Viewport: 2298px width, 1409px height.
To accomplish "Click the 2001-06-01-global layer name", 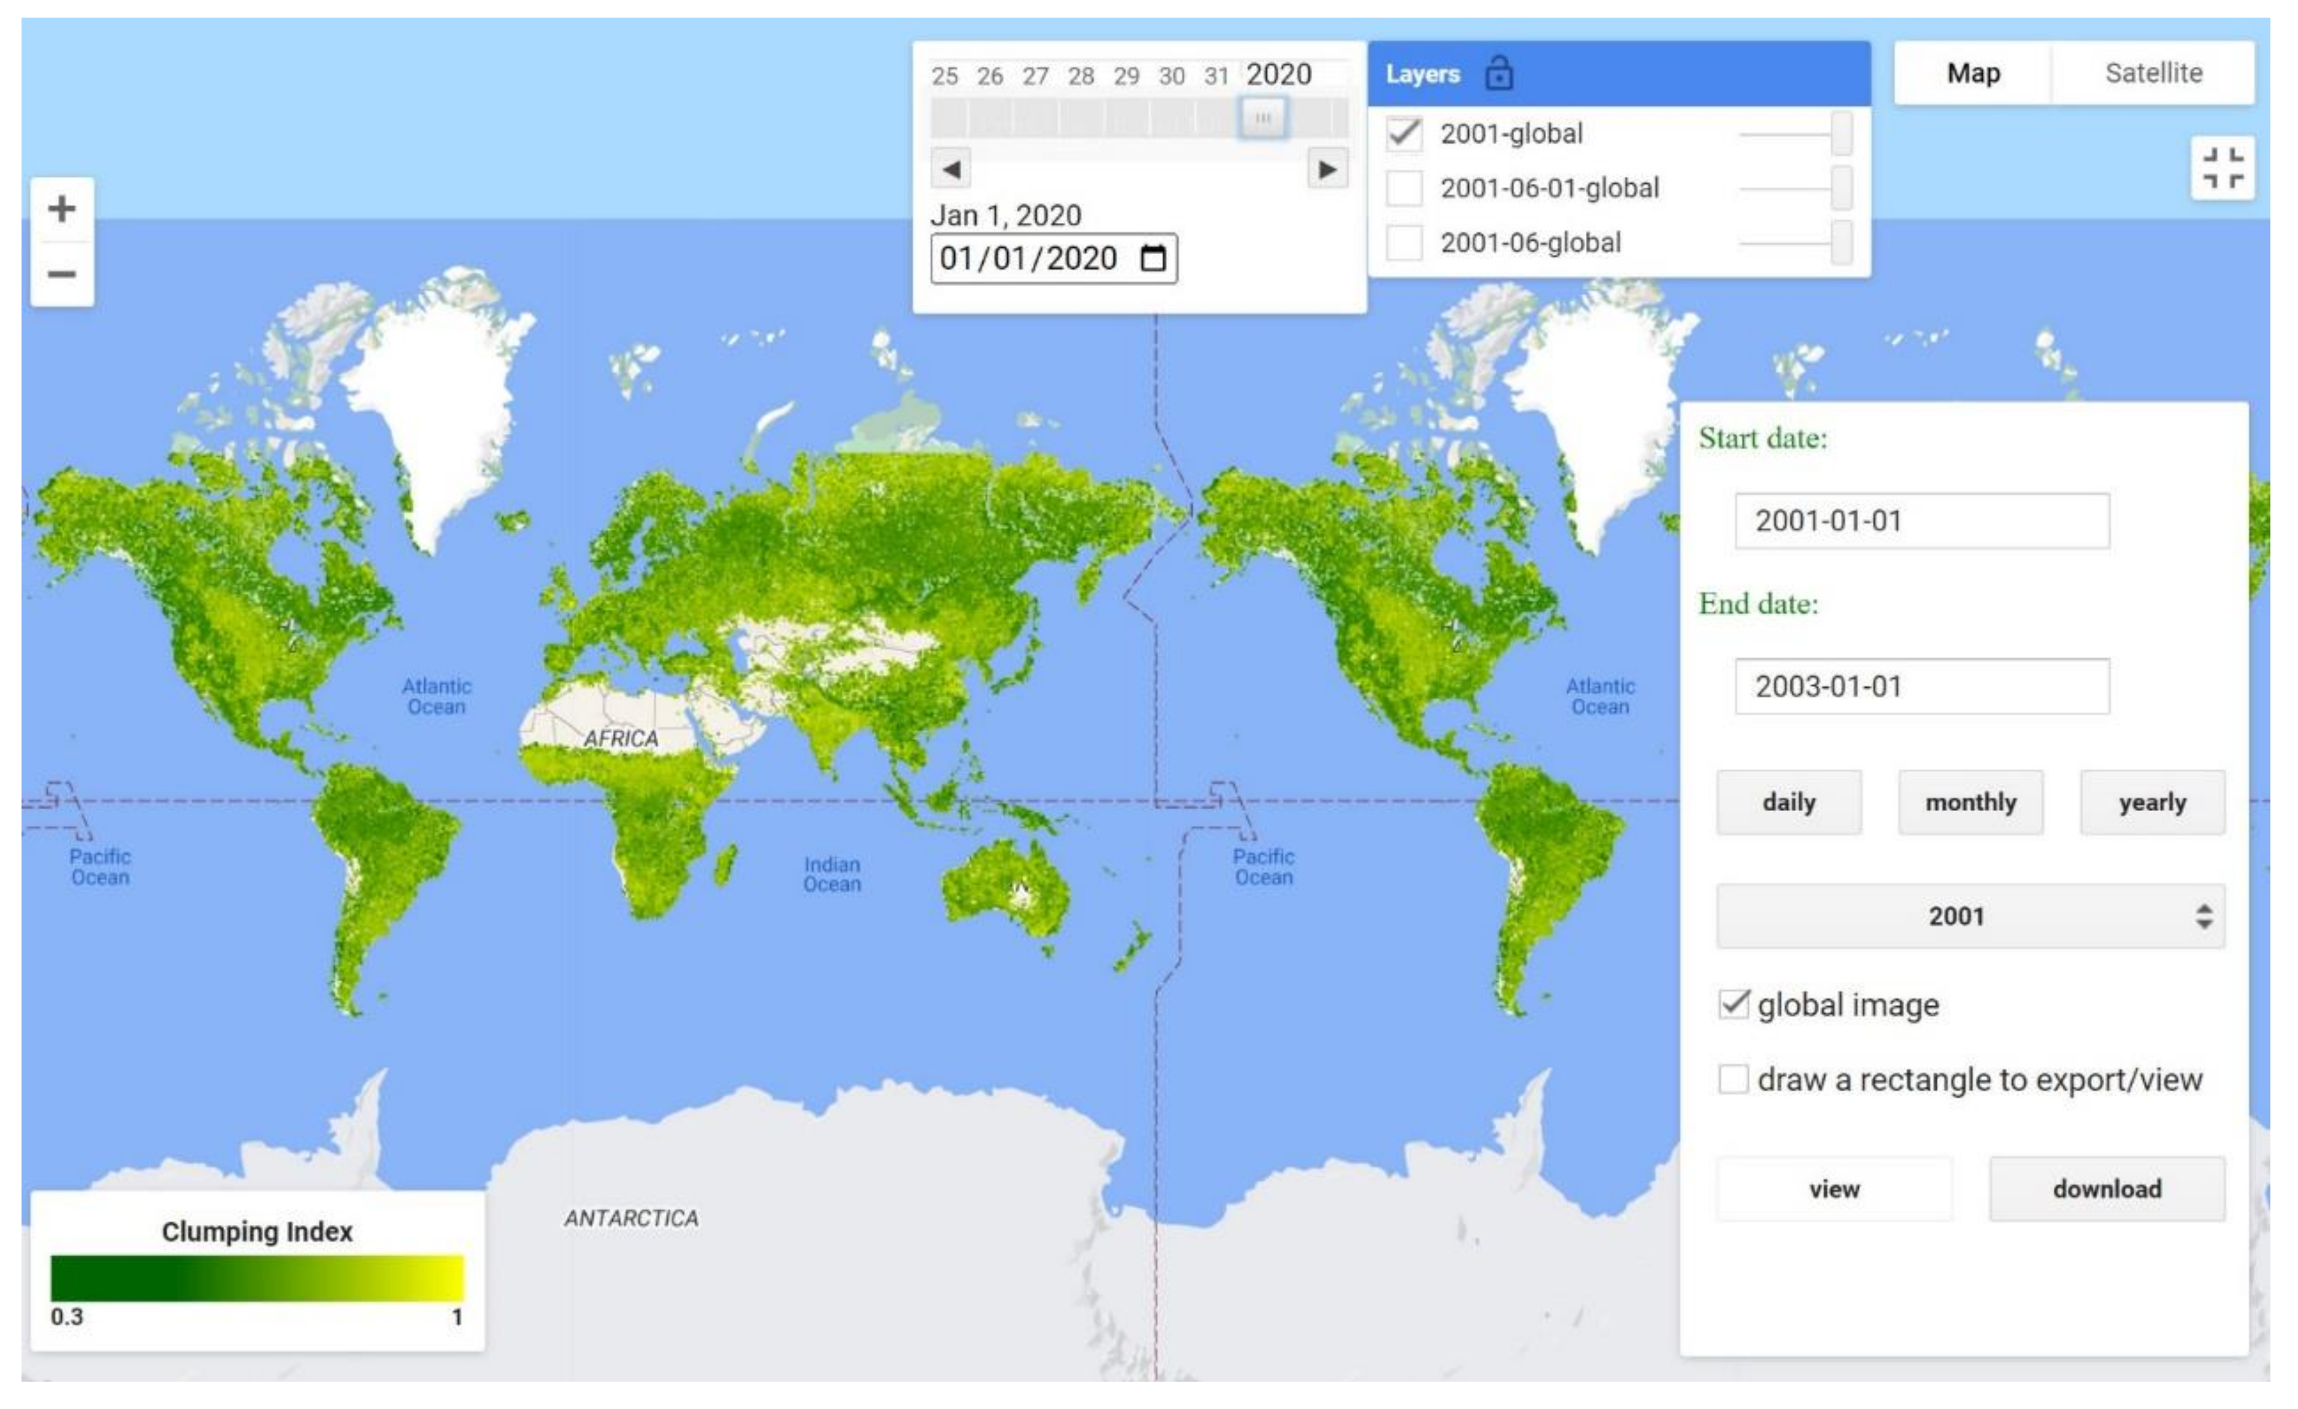I will [x=1549, y=188].
